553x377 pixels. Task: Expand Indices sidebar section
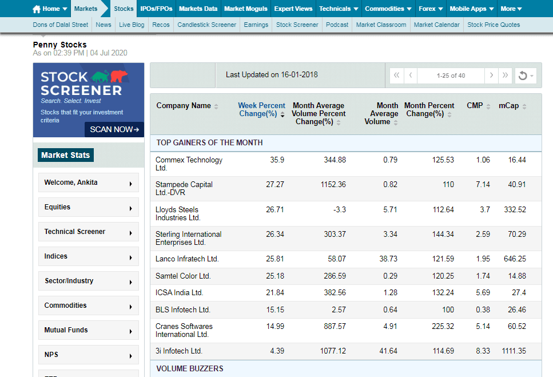89,256
